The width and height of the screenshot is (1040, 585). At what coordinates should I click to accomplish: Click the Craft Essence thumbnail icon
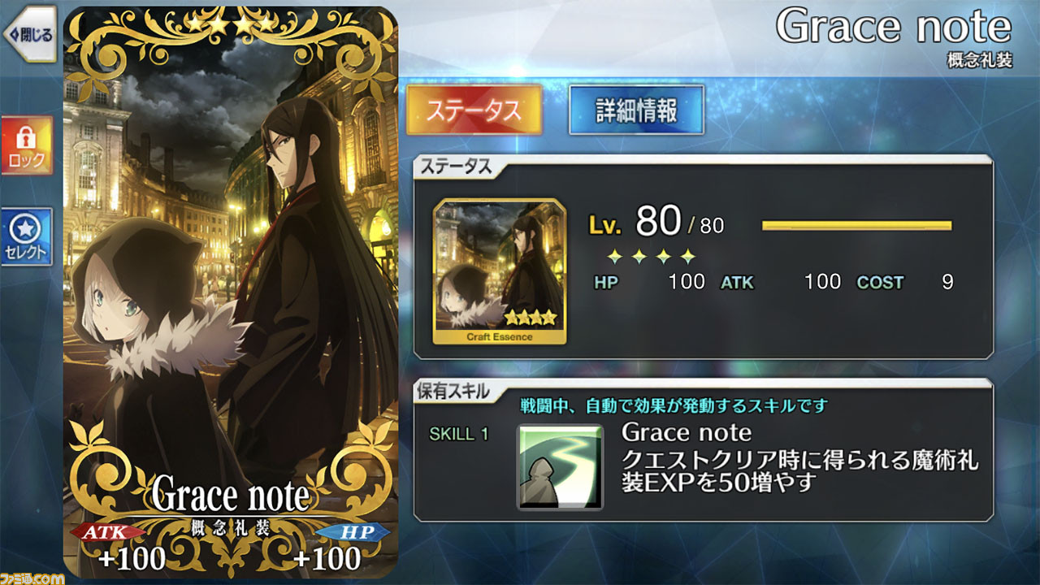500,272
